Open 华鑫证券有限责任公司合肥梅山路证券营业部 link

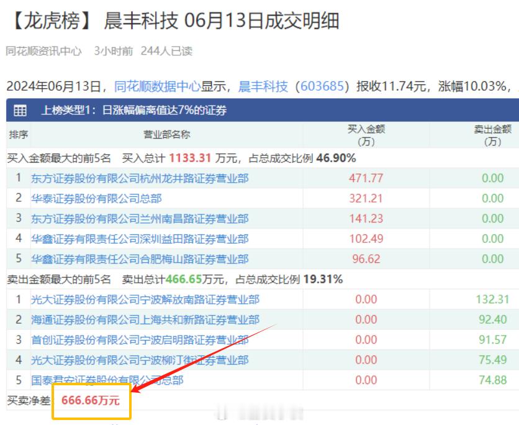140,259
